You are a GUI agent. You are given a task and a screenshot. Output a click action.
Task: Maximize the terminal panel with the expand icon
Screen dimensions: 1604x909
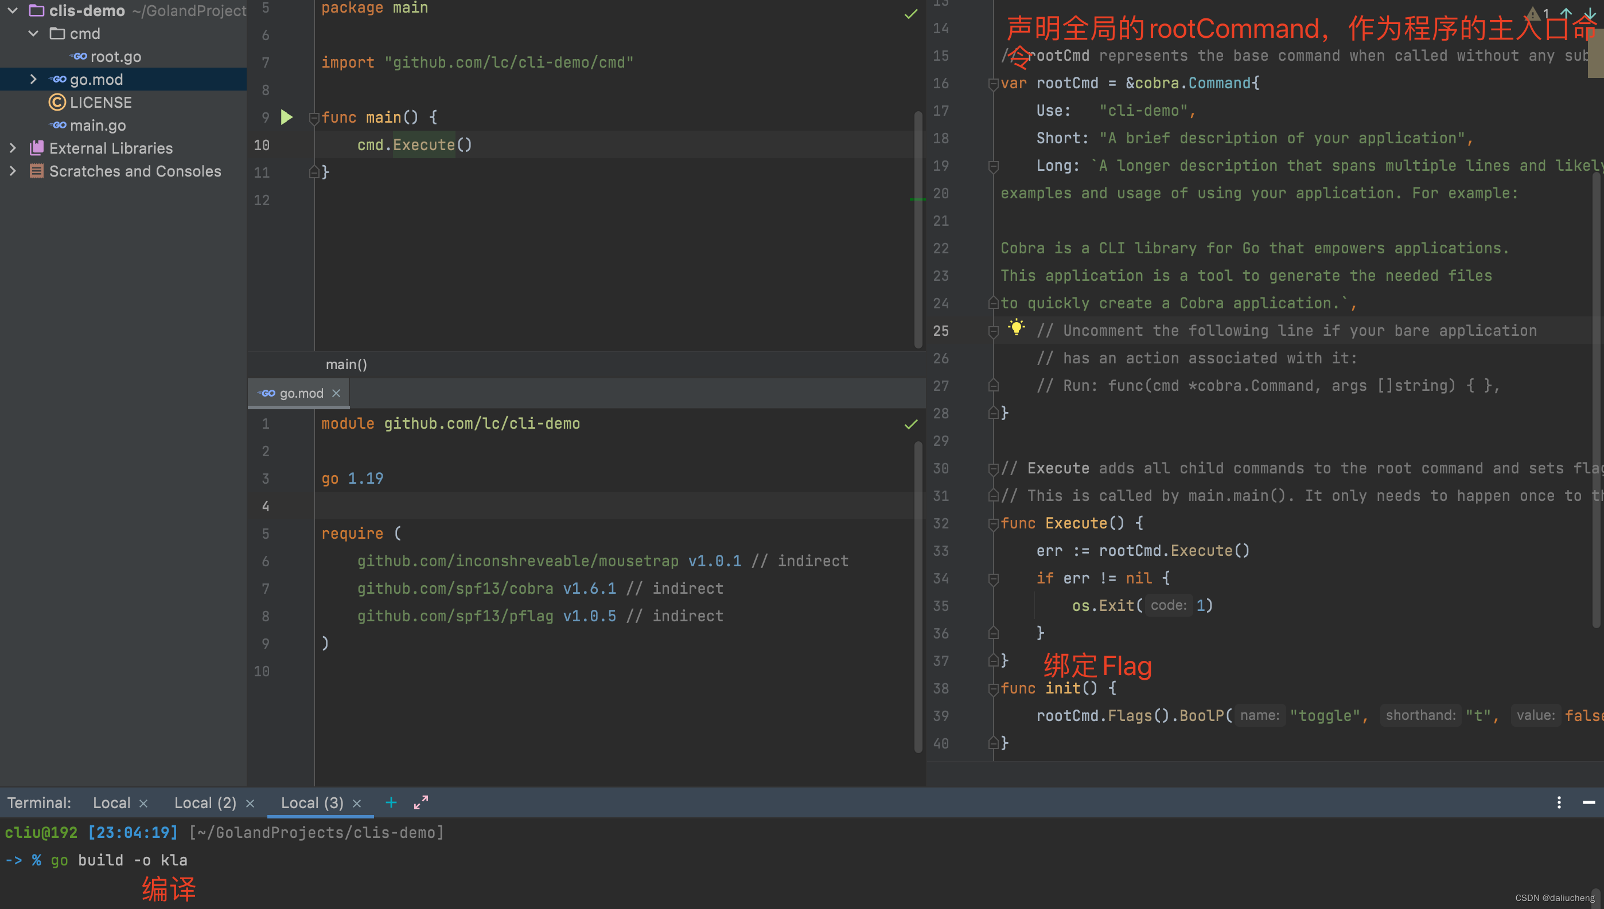click(x=420, y=802)
